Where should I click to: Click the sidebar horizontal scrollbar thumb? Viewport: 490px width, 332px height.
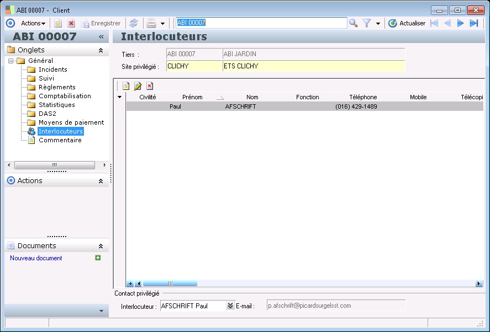click(x=55, y=165)
